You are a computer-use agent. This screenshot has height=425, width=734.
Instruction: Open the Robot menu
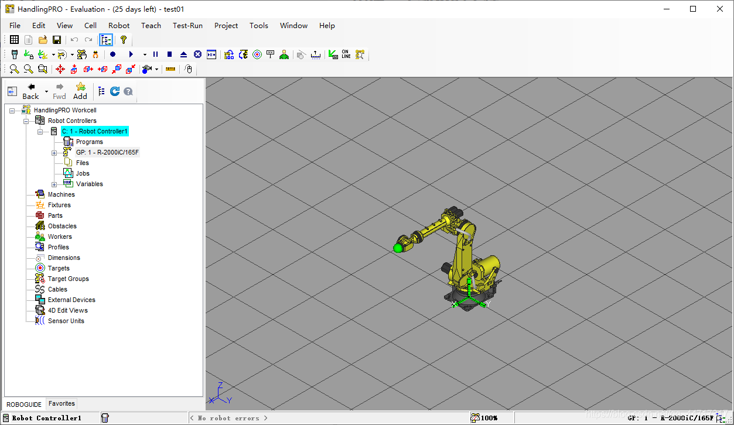click(119, 25)
